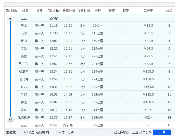Screen dimensions: 177x138
Task: Click the blue route progress bar
Action: (10, 69)
